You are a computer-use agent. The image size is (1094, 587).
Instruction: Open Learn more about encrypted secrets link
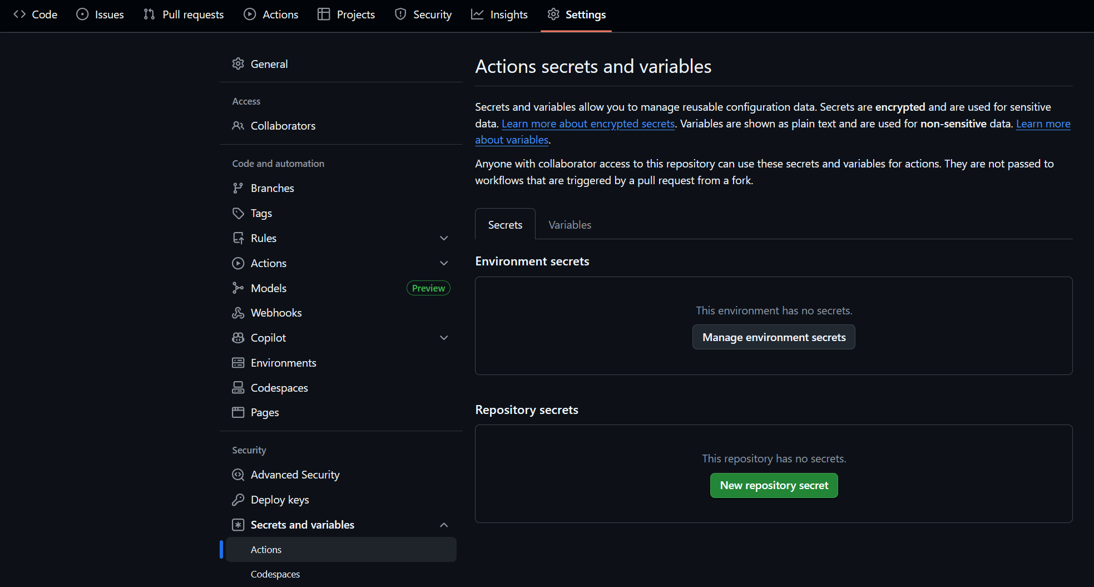pos(588,124)
